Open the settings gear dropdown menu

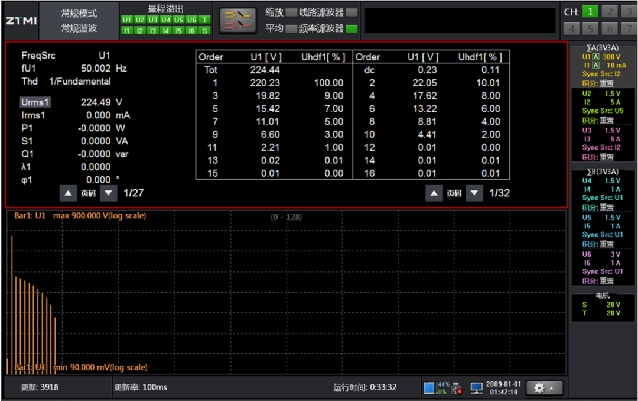[x=544, y=388]
